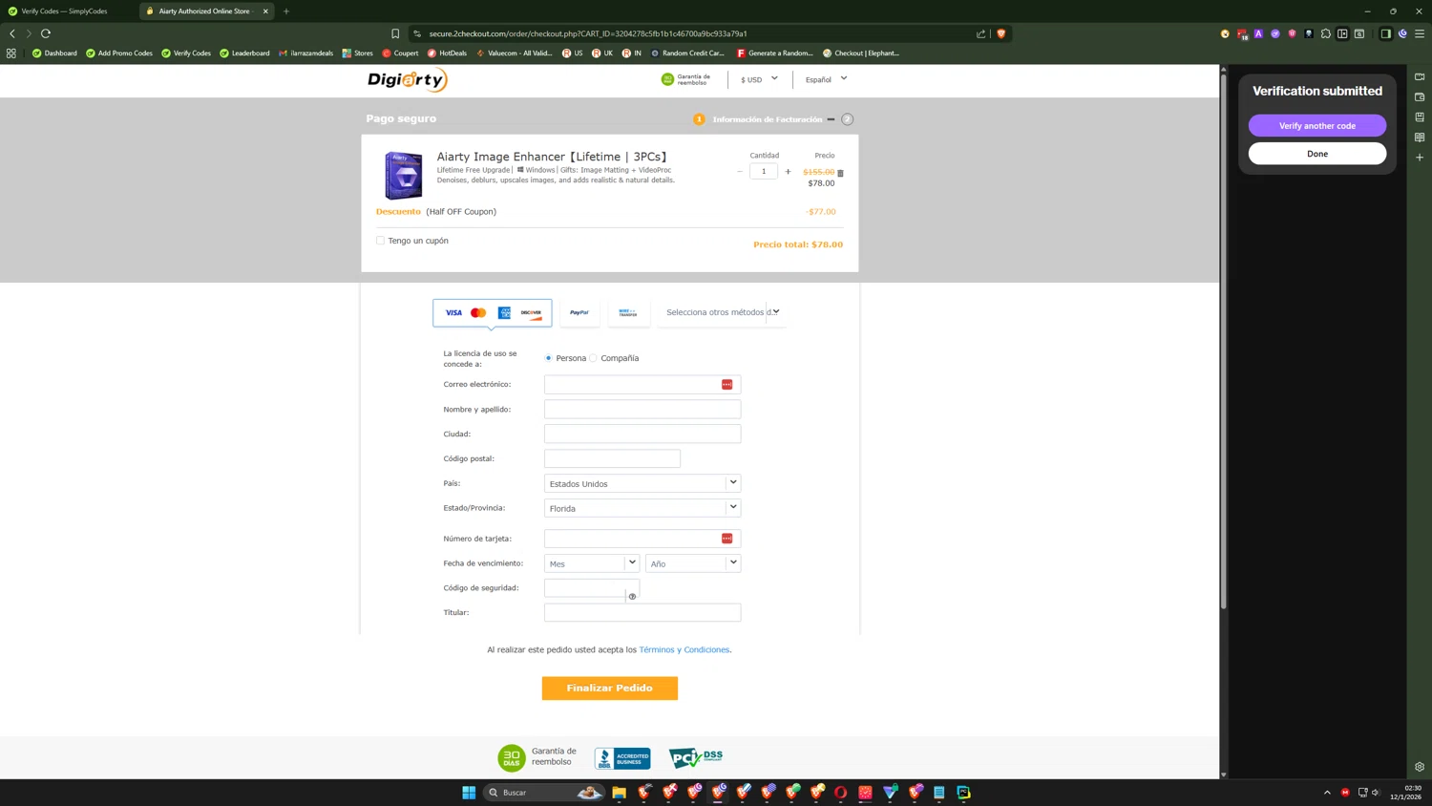The width and height of the screenshot is (1432, 806).
Task: Open the sidebar Bookmarks panel icon
Action: click(1420, 117)
